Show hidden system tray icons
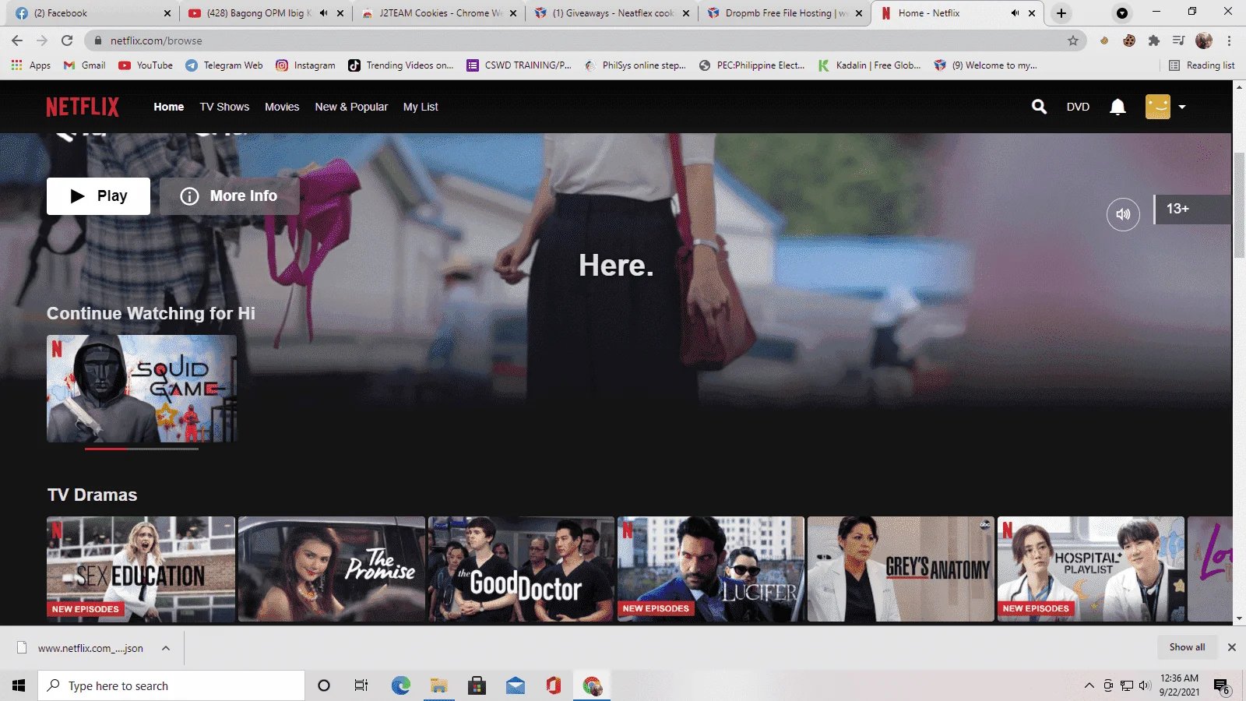Image resolution: width=1246 pixels, height=701 pixels. pyautogui.click(x=1089, y=685)
